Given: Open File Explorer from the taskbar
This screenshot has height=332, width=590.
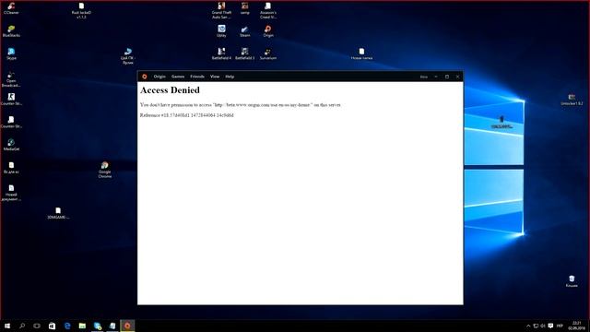Looking at the screenshot, I should click(x=82, y=326).
